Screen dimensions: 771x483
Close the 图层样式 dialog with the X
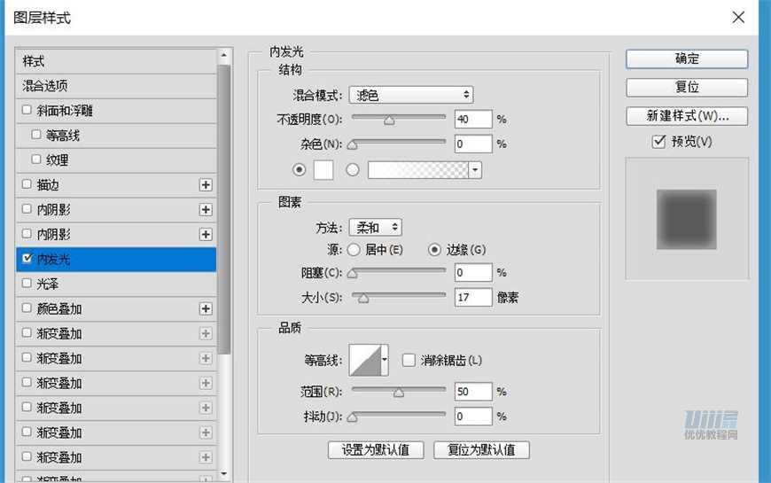coord(738,18)
